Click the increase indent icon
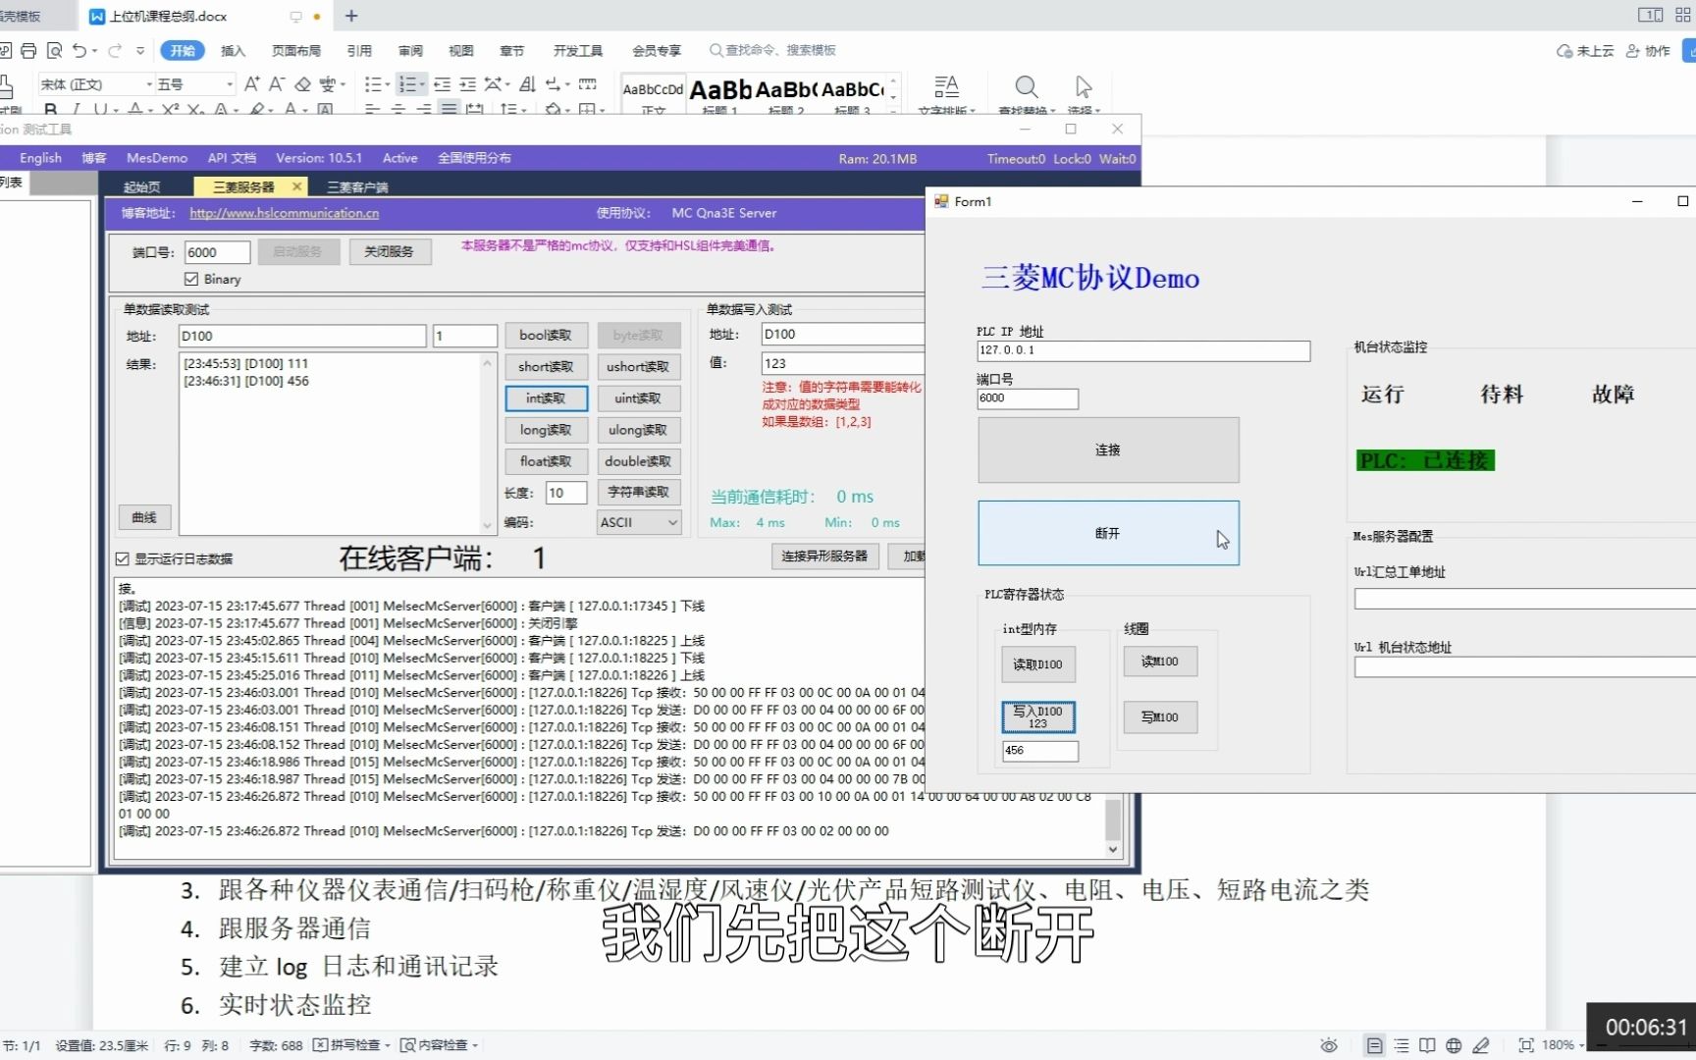 coord(467,84)
